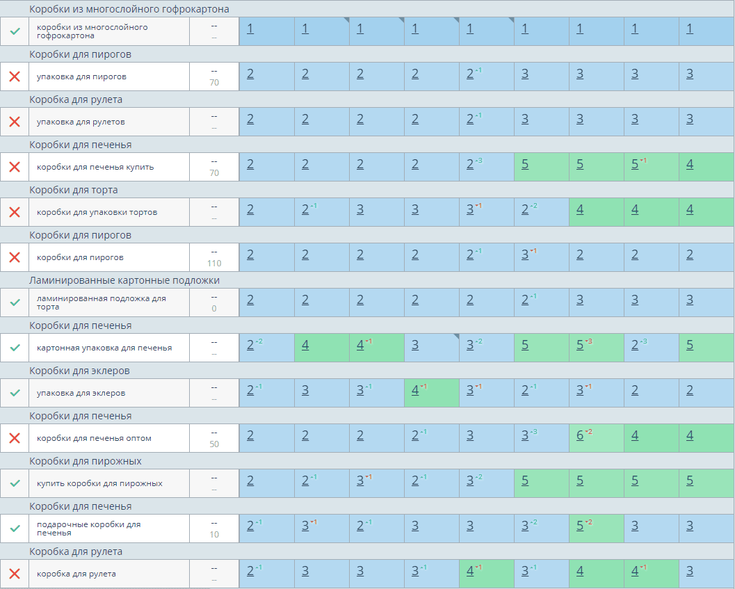The image size is (735, 589).
Task: Open position '3' in 'коробки для пирогов' row
Action: [525, 255]
